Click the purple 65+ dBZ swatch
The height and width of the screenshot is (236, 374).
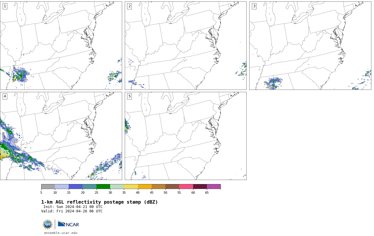(x=214, y=187)
